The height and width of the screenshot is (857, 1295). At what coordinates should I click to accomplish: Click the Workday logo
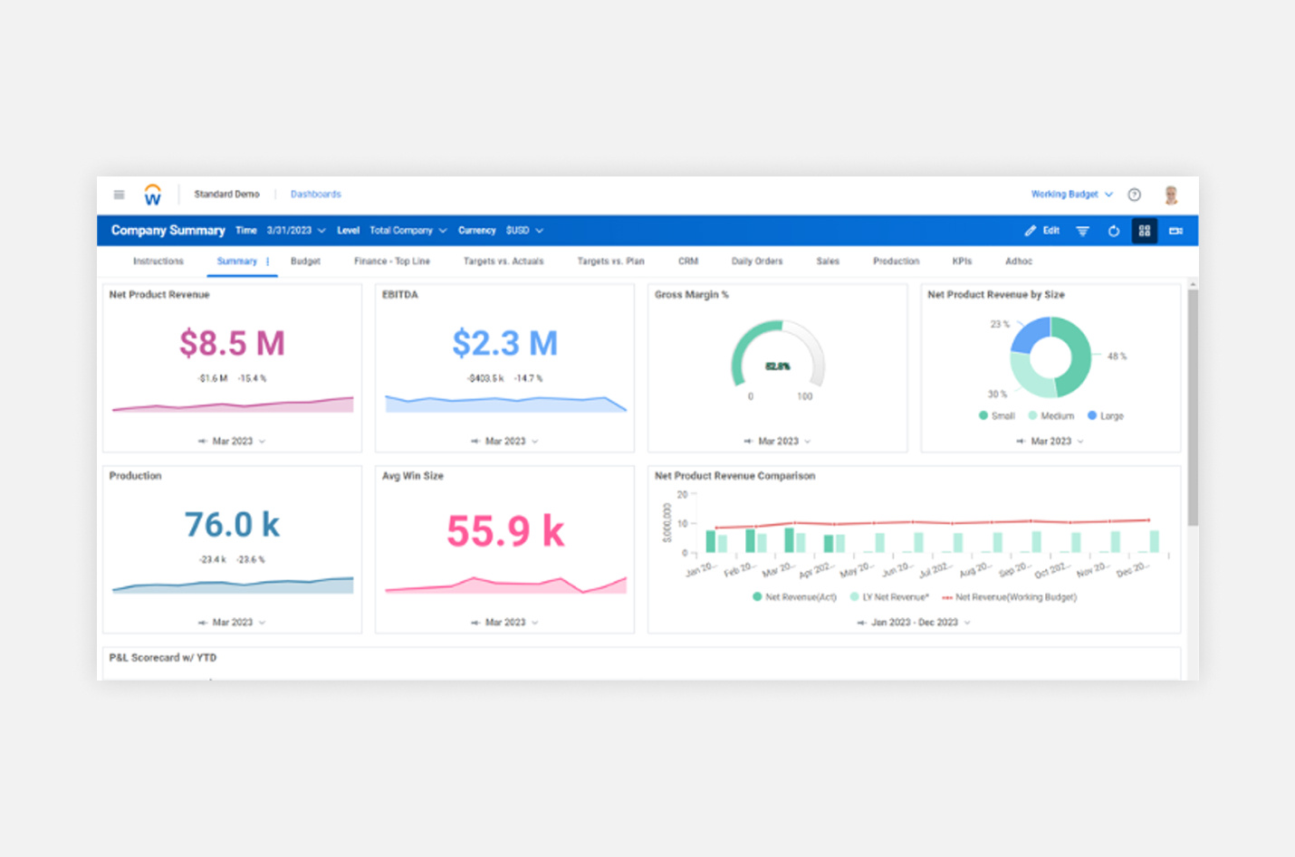tap(152, 194)
